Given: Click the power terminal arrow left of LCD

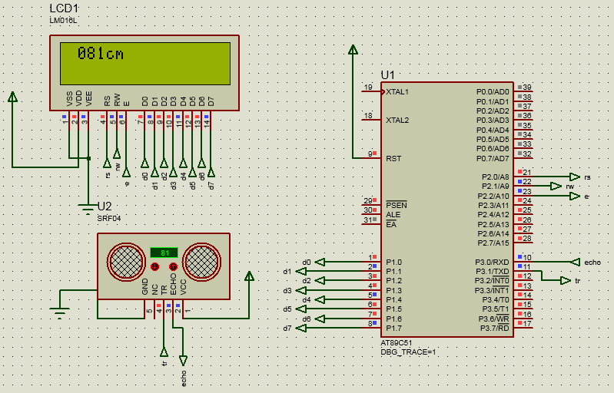Looking at the screenshot, I should (x=12, y=97).
